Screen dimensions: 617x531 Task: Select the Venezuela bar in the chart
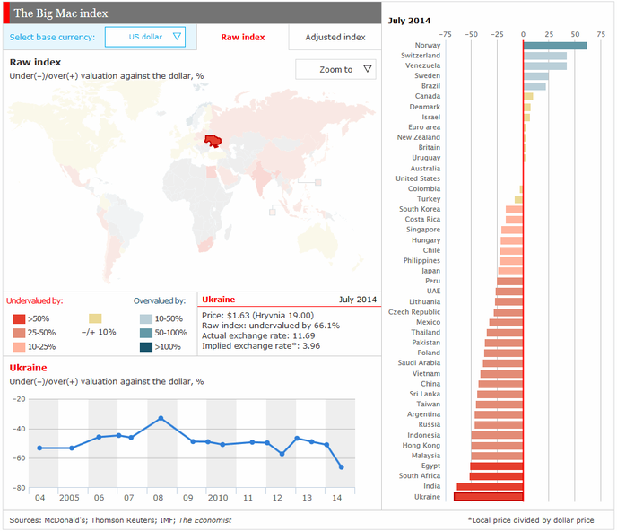545,65
